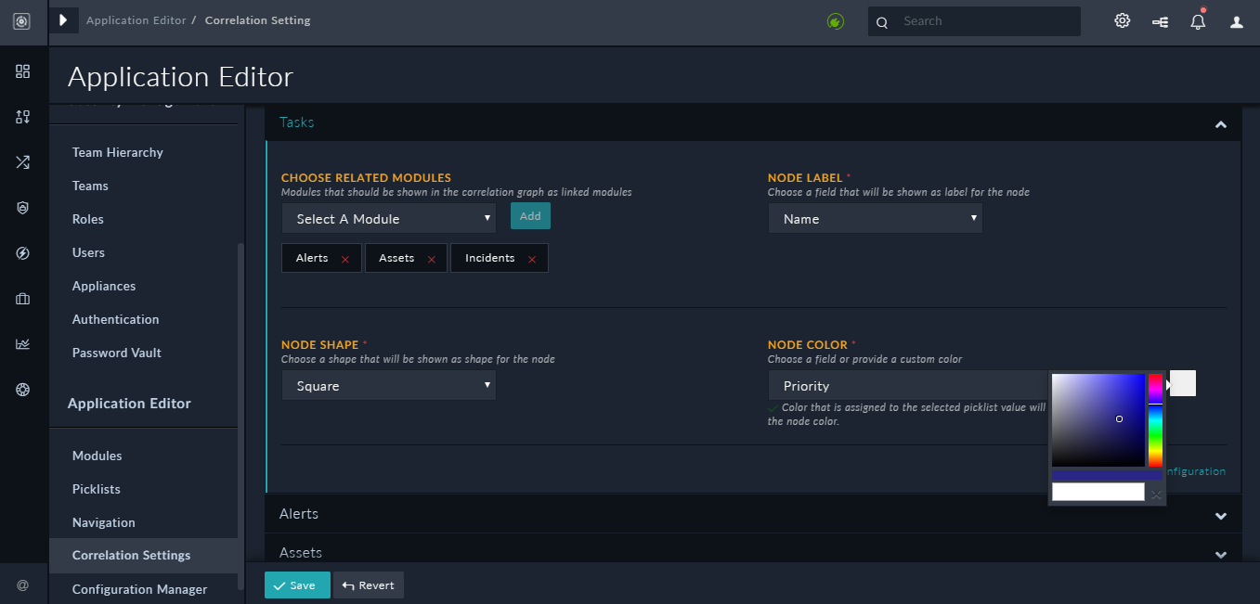Image resolution: width=1260 pixels, height=604 pixels.
Task: Open the Select A Module dropdown
Action: (388, 218)
